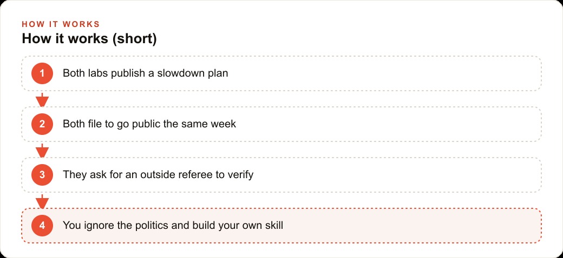The image size is (563, 258).
Task: Click the red 'HOW IT WORKS' eyebrow label
Action: tap(61, 24)
